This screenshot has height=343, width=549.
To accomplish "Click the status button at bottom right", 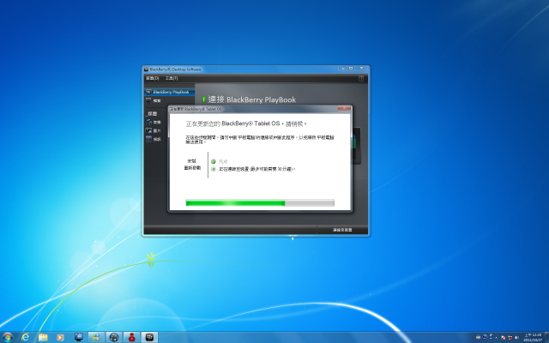I will tap(342, 230).
